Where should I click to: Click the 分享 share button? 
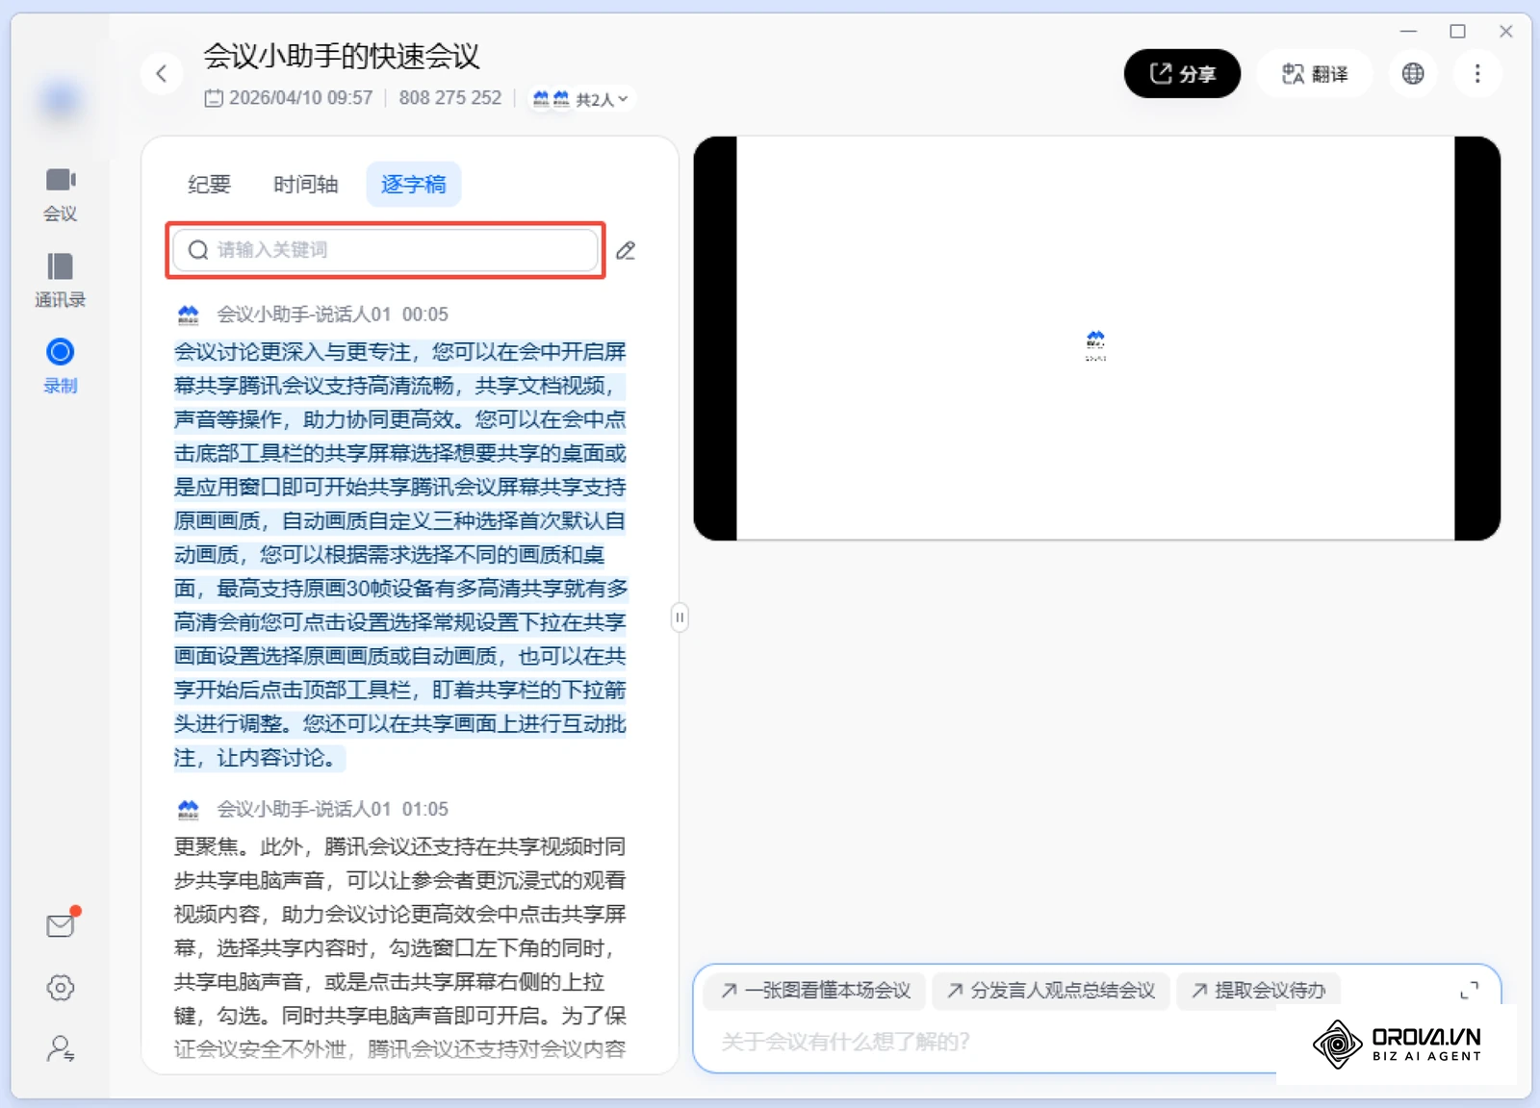(x=1182, y=73)
